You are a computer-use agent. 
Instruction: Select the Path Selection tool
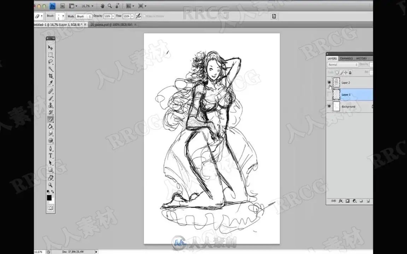tap(51, 163)
